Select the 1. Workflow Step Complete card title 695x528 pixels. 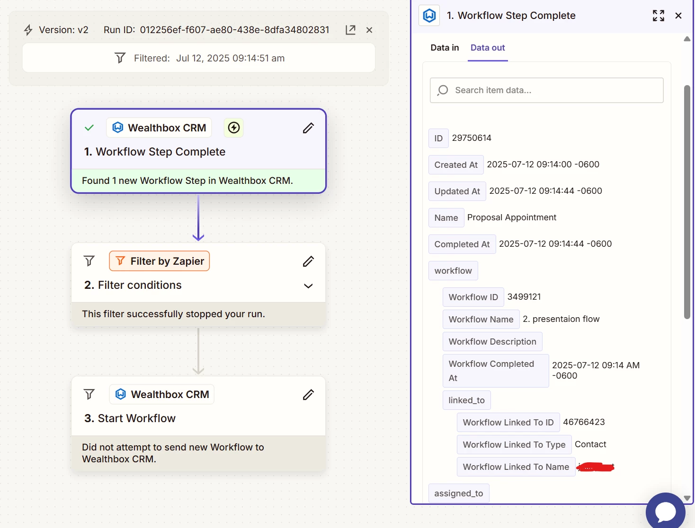(155, 152)
